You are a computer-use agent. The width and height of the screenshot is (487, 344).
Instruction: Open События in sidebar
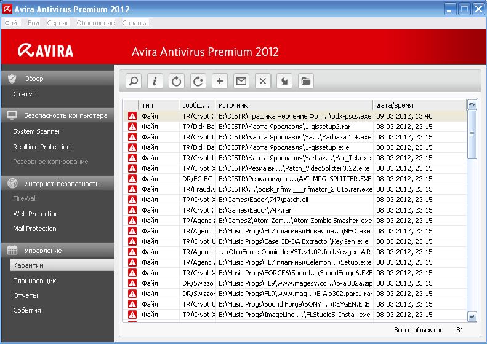pyautogui.click(x=26, y=310)
